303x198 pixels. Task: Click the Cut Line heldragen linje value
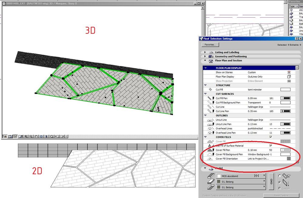[255, 107]
